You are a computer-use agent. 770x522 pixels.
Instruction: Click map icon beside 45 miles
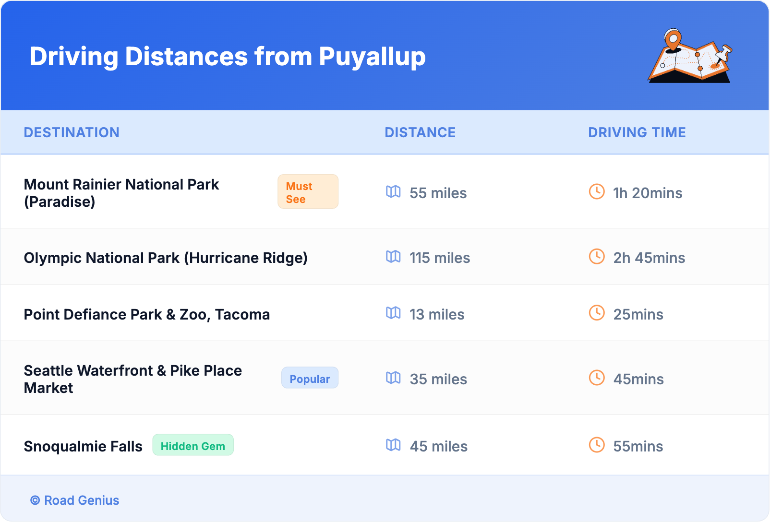[x=393, y=445]
